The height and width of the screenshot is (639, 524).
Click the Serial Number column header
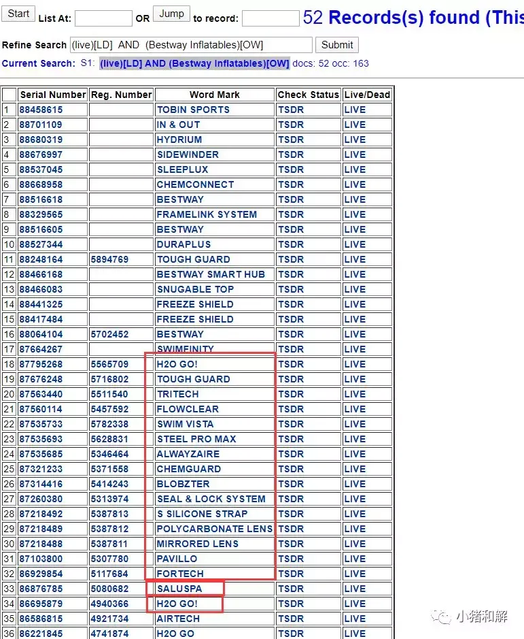tap(53, 95)
